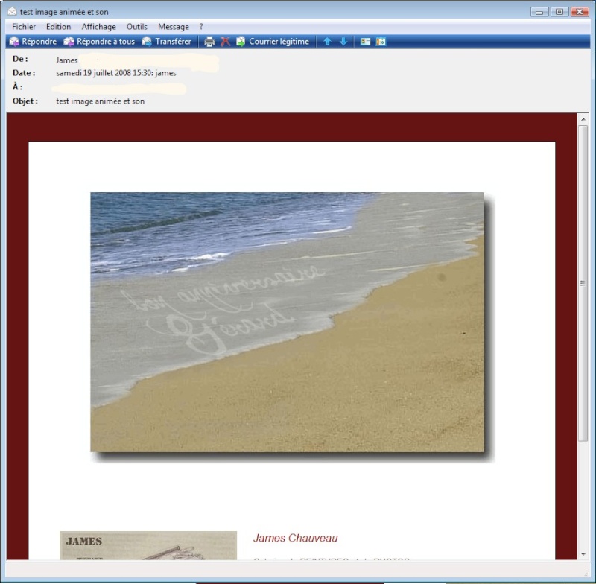Go to previous message with up arrow
This screenshot has height=584, width=596.
pos(327,42)
